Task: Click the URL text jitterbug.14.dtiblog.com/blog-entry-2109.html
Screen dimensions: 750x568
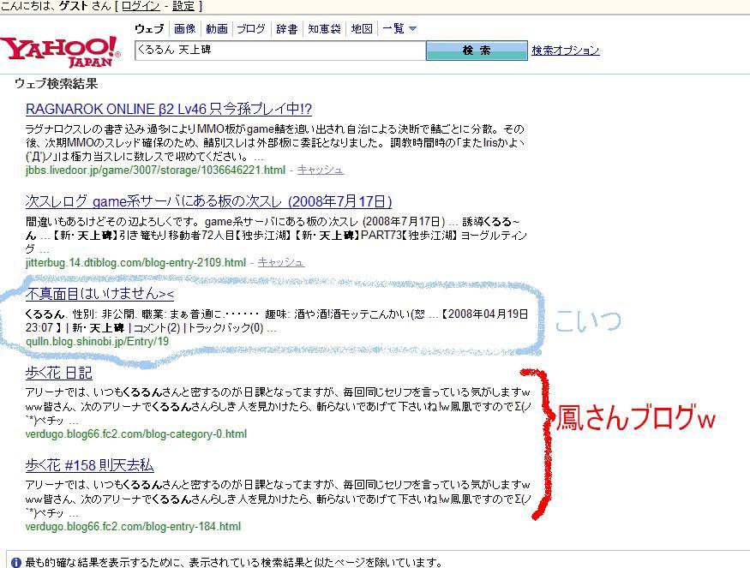Action: point(135,262)
